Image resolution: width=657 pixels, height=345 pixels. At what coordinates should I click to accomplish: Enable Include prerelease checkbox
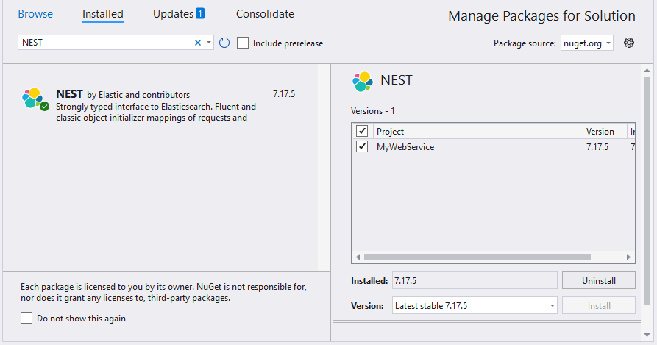[244, 43]
